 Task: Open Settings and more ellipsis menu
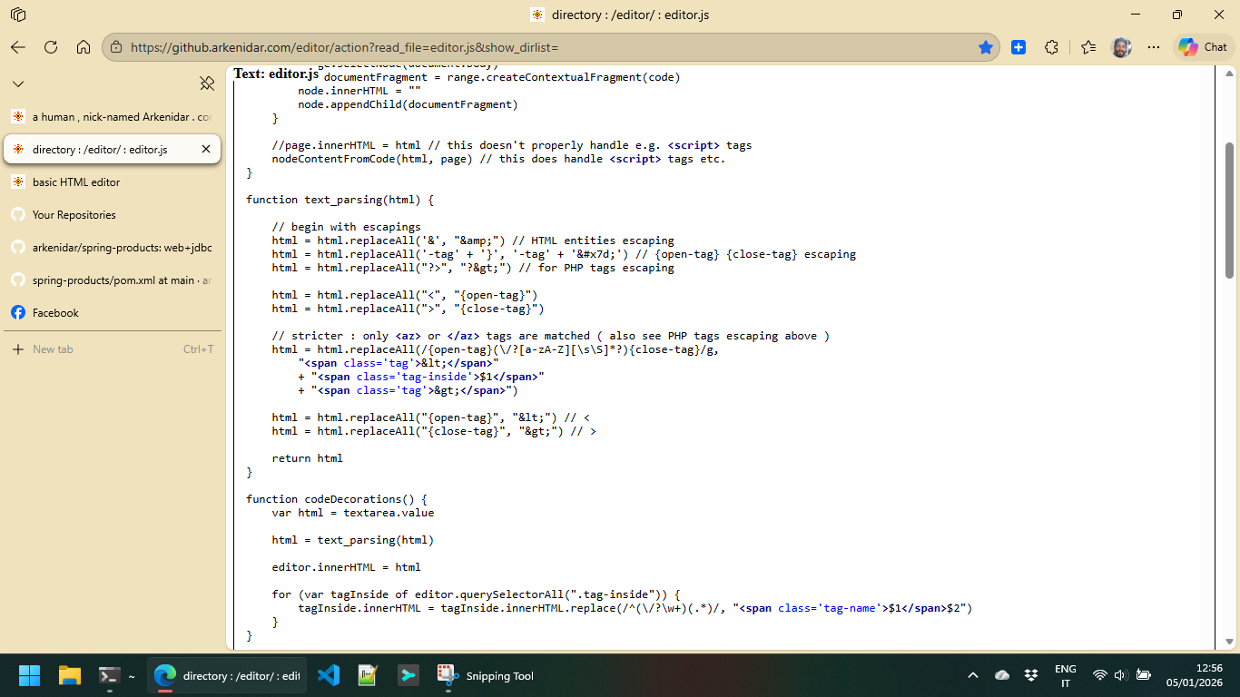coord(1154,47)
